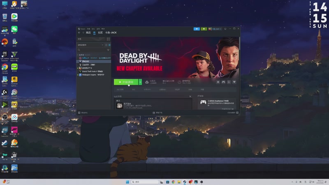Viewport: 329px width, 185px height.
Task: Open the 斗鱼-JACK profile tab
Action: [111, 33]
